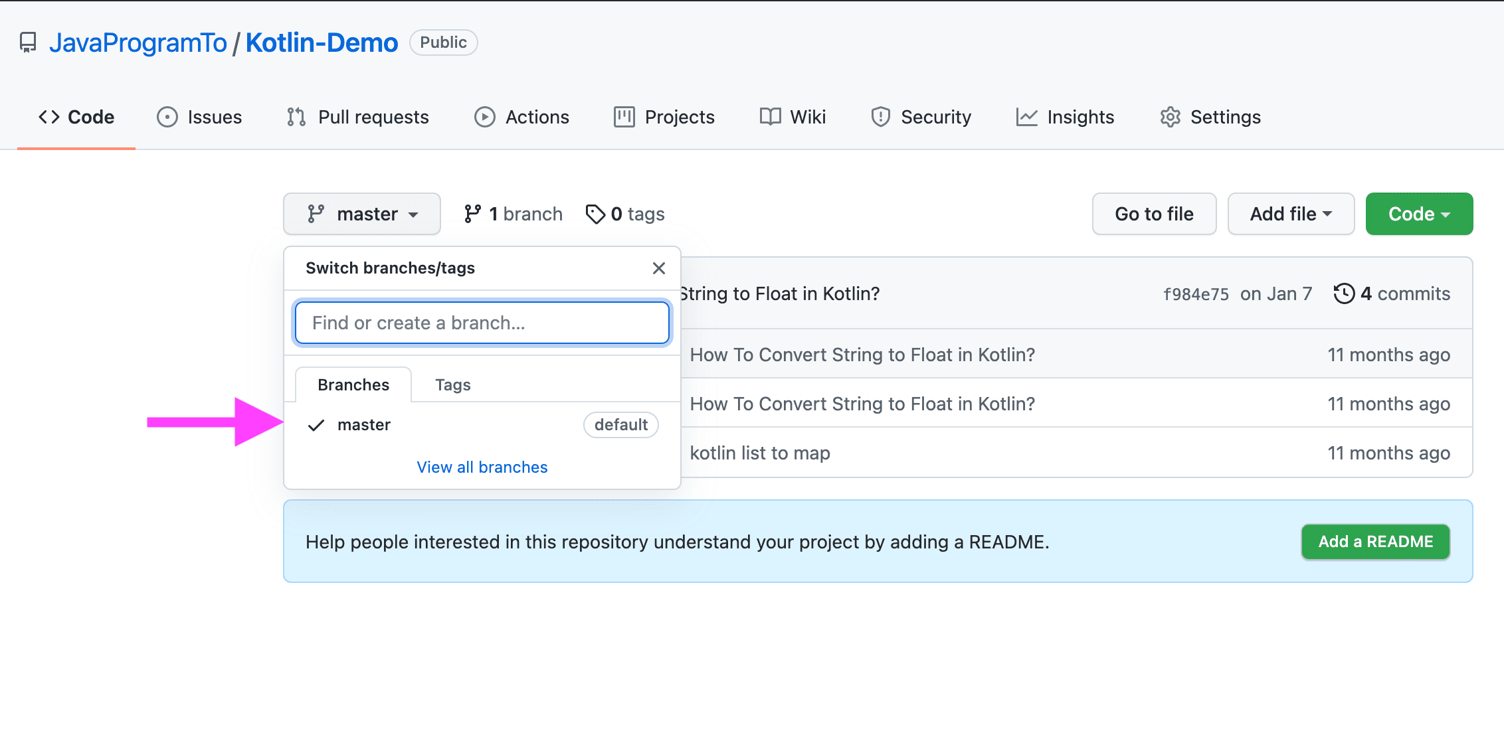Click the commit history clock icon
This screenshot has width=1504, height=733.
click(1343, 293)
